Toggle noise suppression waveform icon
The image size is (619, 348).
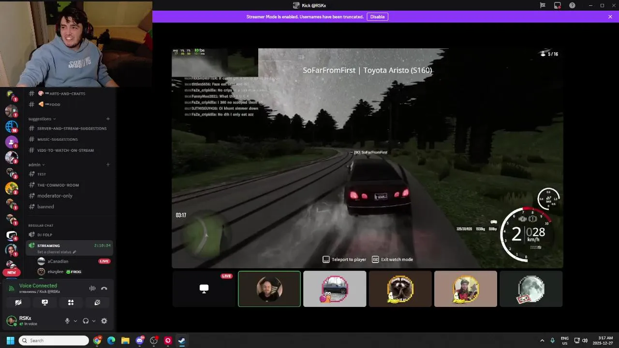[x=92, y=289]
